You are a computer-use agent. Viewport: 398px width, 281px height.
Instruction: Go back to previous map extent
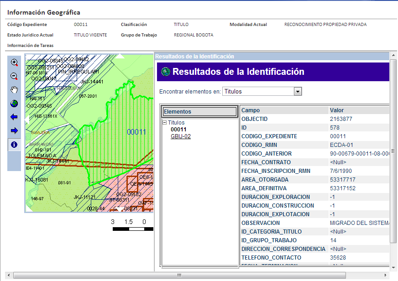tap(14, 117)
